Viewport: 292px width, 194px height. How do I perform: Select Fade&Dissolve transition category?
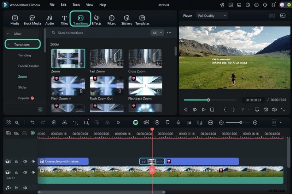click(x=28, y=66)
